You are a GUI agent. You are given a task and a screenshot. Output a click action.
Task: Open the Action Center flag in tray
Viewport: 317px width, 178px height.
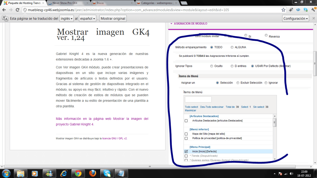click(280, 174)
